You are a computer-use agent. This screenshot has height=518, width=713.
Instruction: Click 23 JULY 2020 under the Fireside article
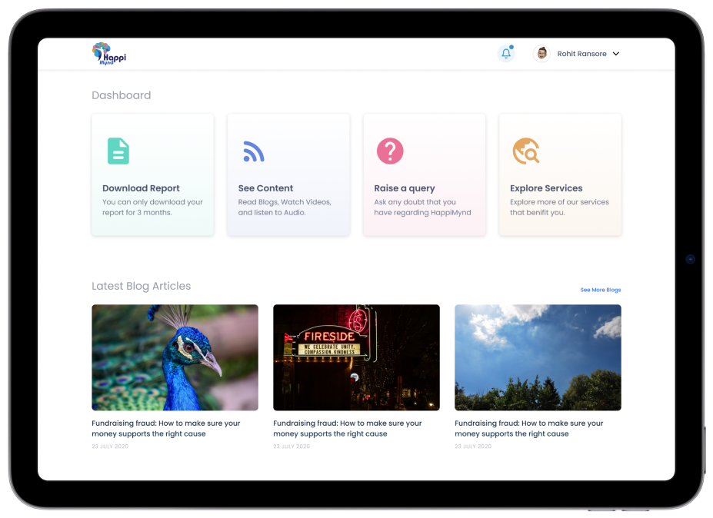[292, 447]
